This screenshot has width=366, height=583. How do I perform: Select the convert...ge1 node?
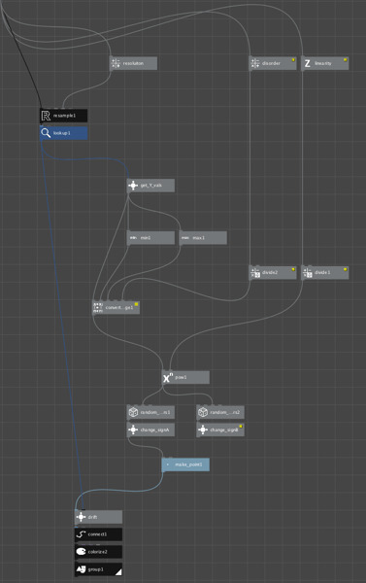(116, 307)
